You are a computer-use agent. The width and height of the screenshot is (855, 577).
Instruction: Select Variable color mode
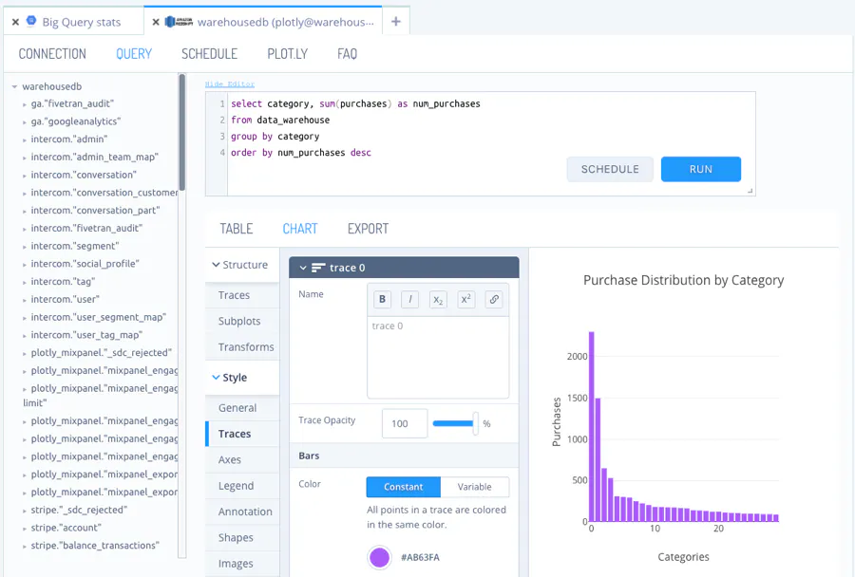point(475,487)
